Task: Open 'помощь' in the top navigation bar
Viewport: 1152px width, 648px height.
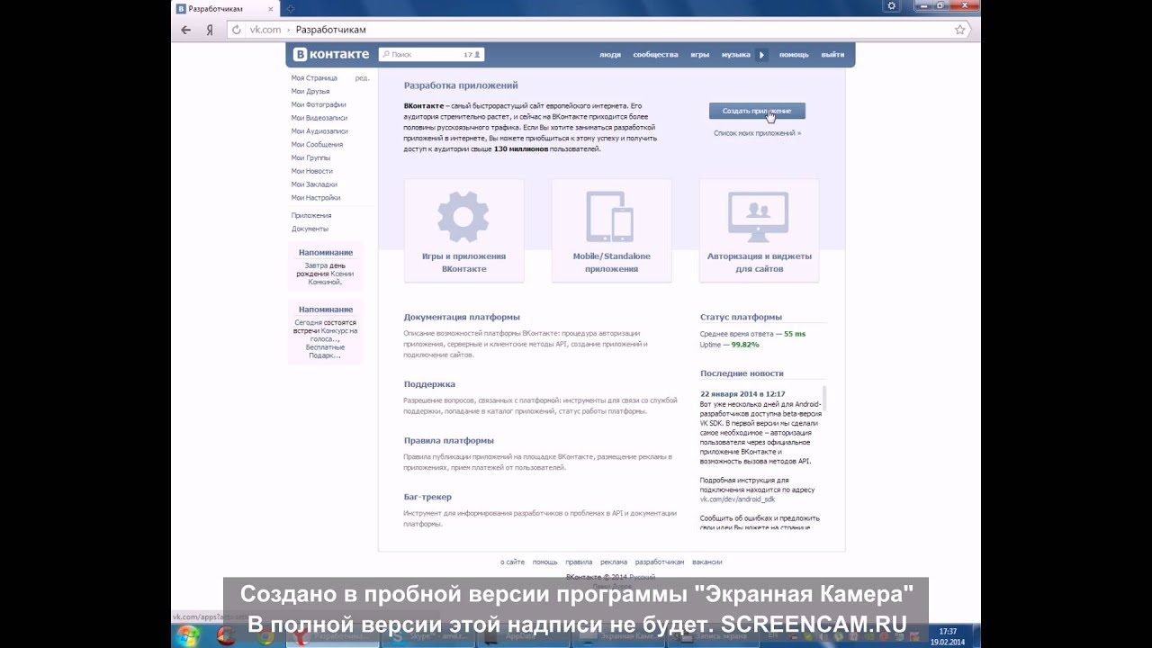Action: pyautogui.click(x=794, y=54)
